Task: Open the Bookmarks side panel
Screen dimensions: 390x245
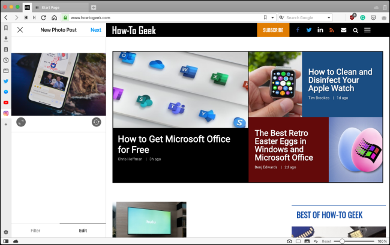Action: tap(6, 28)
